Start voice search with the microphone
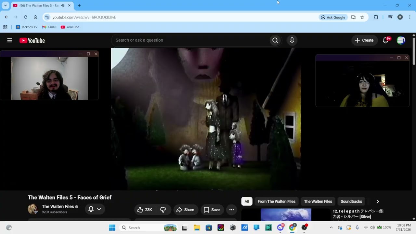 click(292, 40)
